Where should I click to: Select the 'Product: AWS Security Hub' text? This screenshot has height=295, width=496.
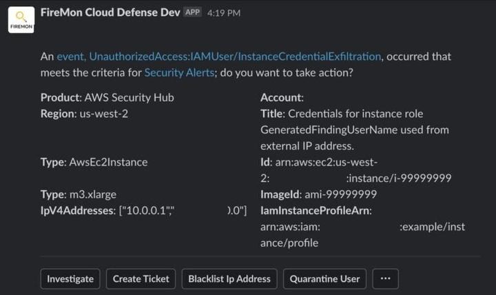(107, 97)
